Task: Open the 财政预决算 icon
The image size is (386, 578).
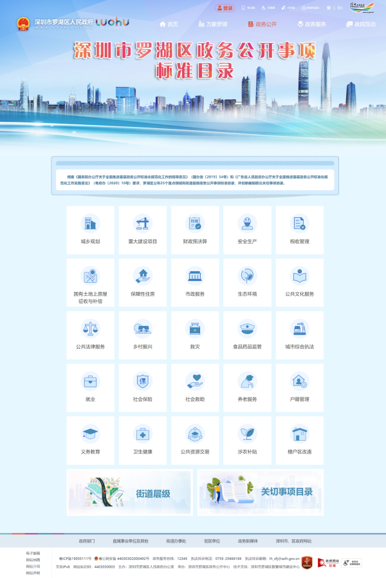Action: (x=194, y=224)
